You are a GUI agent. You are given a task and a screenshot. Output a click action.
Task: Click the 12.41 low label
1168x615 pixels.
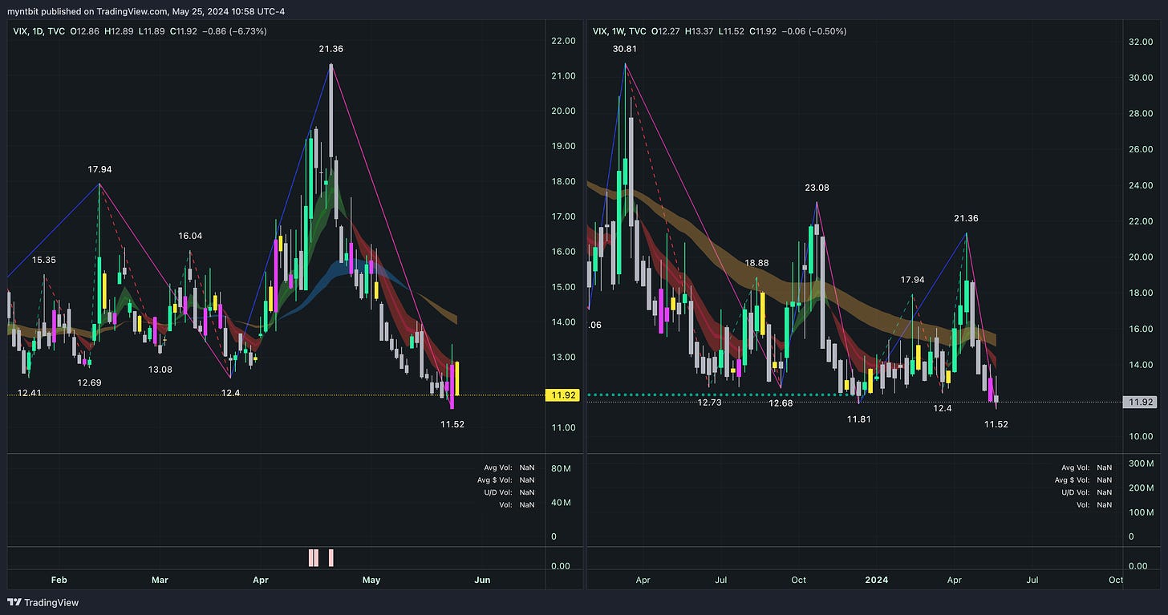pos(29,393)
